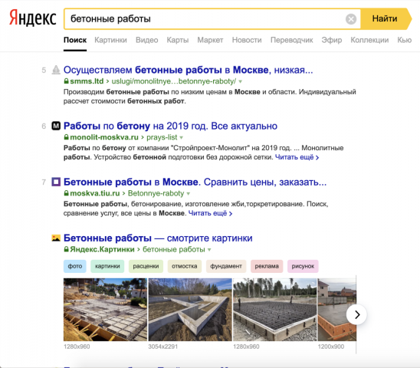Screen dimensions: 420x368
Task: Open the 3054x2291 foundation thumbnail
Action: (x=190, y=310)
